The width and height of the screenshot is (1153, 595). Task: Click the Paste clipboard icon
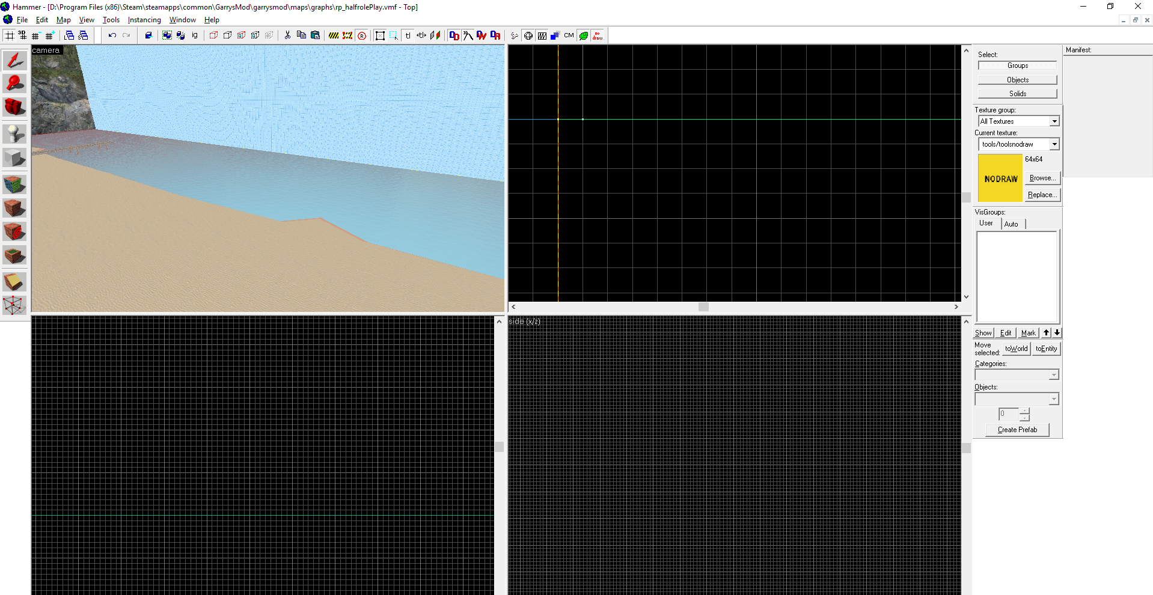pos(315,35)
